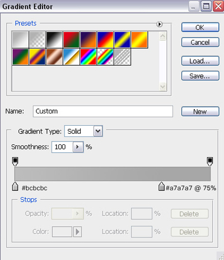The width and height of the screenshot is (224, 260).
Task: Choose the rainbow spectrum gradient preset
Action: (88, 57)
